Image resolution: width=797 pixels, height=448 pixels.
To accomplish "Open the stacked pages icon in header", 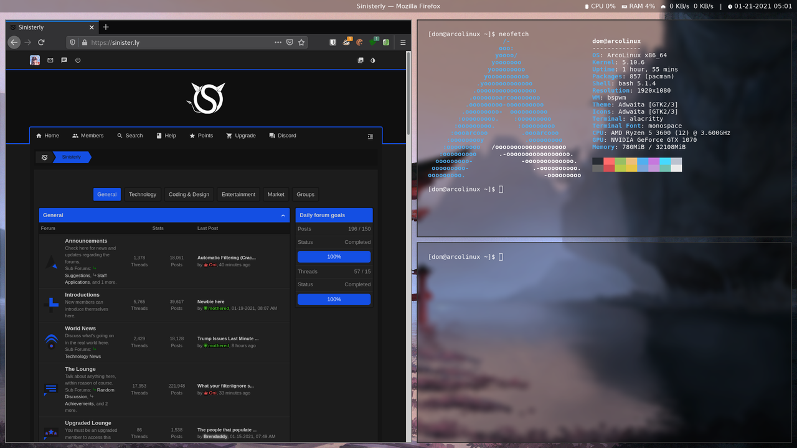I will point(361,60).
